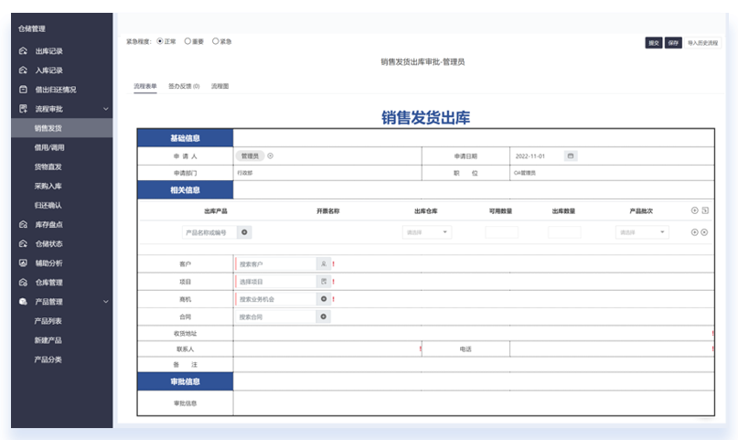Open the 产品批次 dropdown

coord(641,232)
